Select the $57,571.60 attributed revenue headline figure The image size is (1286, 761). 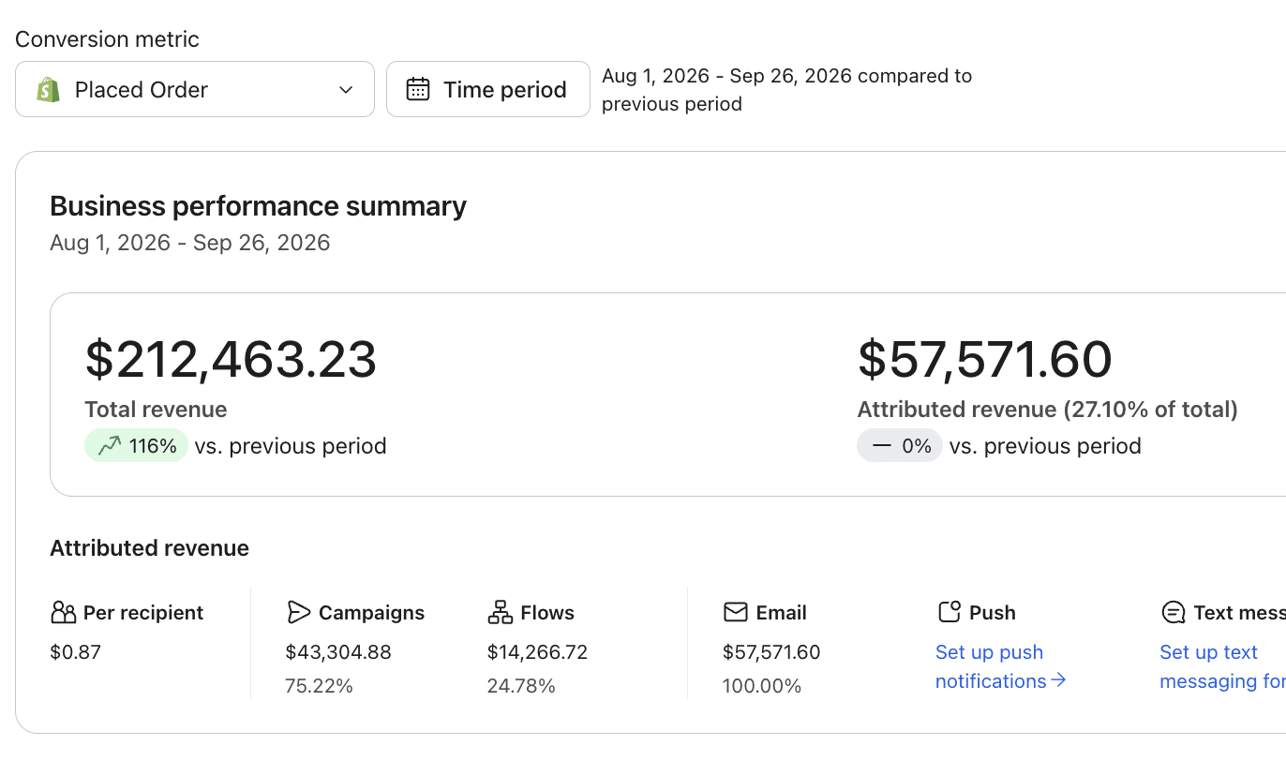coord(985,359)
